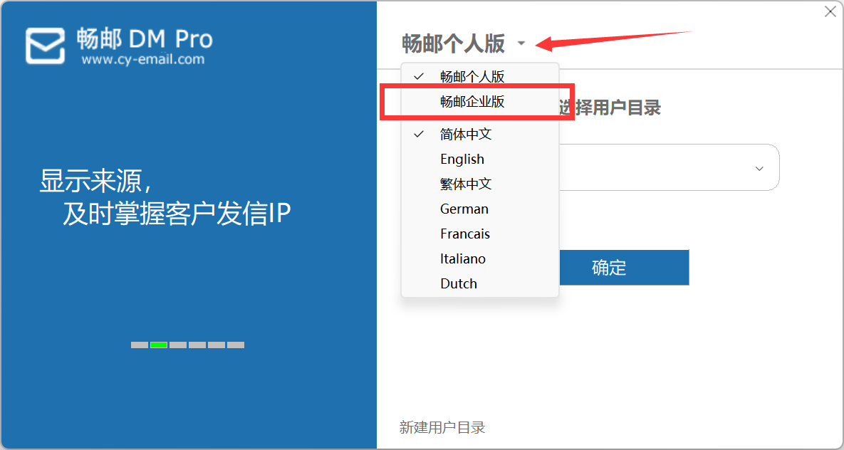Image resolution: width=844 pixels, height=450 pixels.
Task: Click the www.cy-email.com website text
Action: 143,59
